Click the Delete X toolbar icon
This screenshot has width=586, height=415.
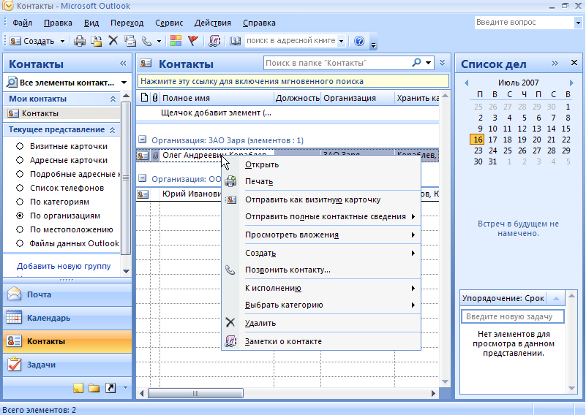click(113, 40)
